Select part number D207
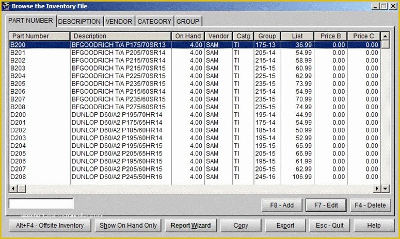The width and height of the screenshot is (400, 239). [x=18, y=169]
